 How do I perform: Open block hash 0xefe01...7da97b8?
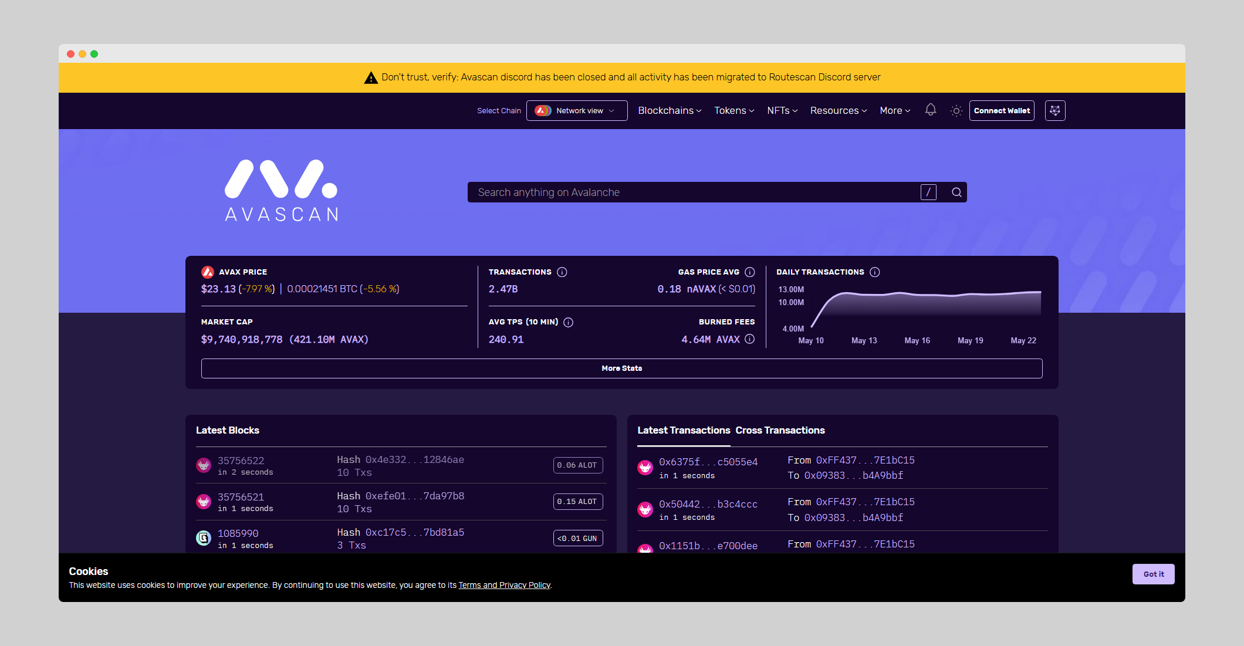[415, 496]
